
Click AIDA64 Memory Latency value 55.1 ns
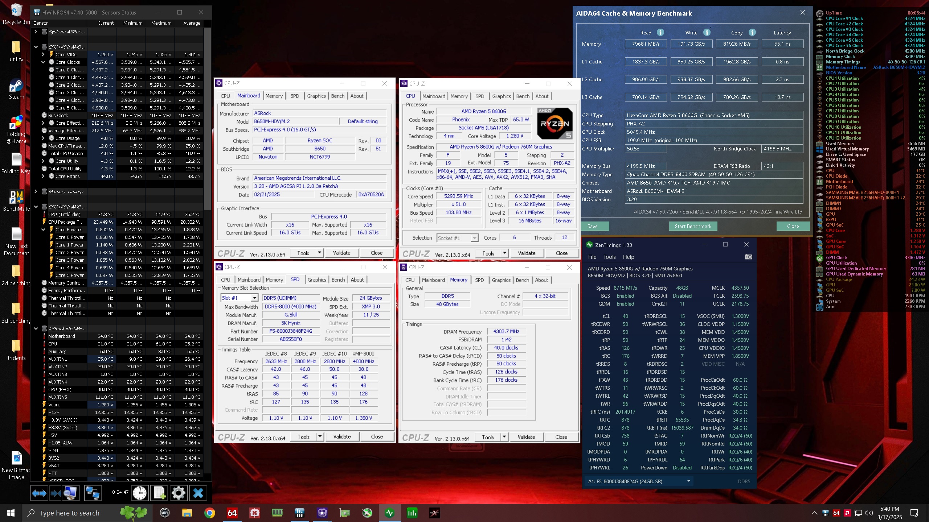[x=782, y=44]
